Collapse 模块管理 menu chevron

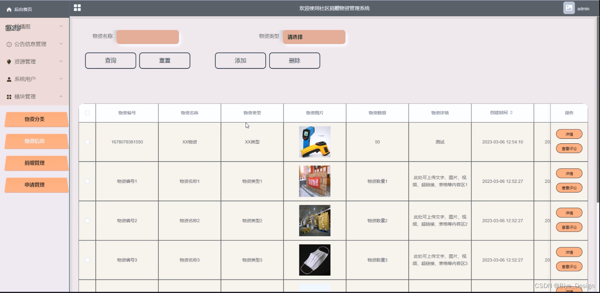(x=61, y=96)
